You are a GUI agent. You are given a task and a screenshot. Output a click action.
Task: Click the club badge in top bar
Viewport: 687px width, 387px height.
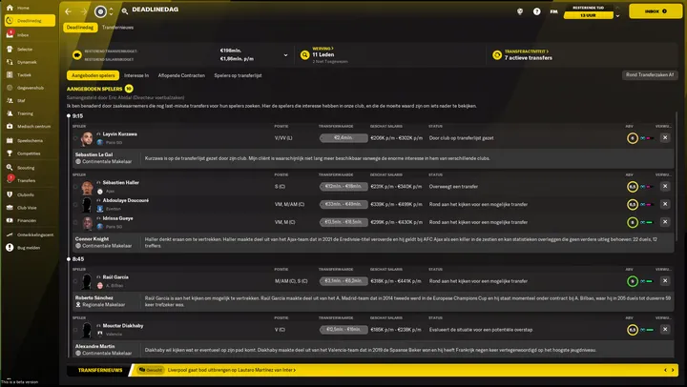point(100,11)
